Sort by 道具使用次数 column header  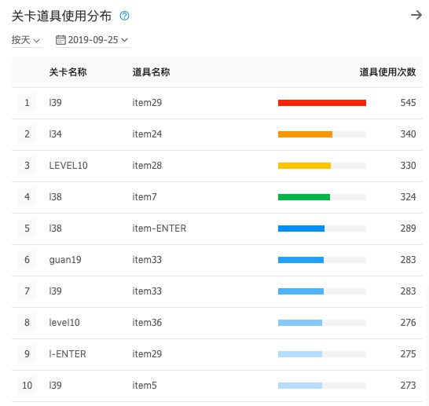(387, 72)
